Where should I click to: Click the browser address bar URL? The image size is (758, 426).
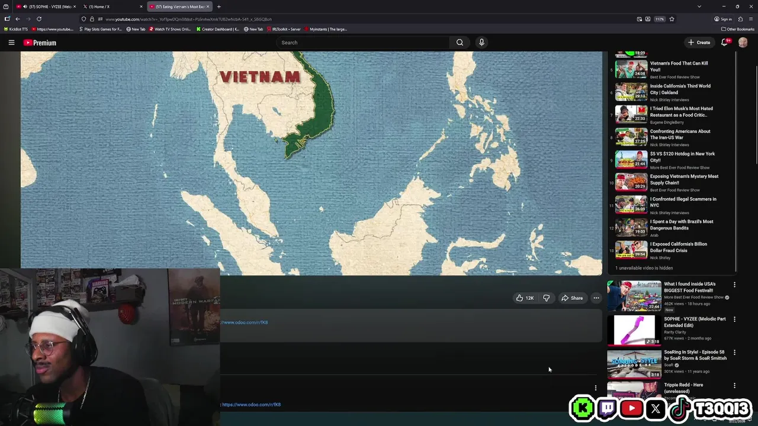(188, 19)
